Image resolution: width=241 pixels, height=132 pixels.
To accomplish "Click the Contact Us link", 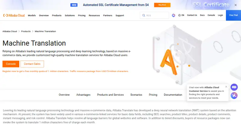I will coord(192,15).
